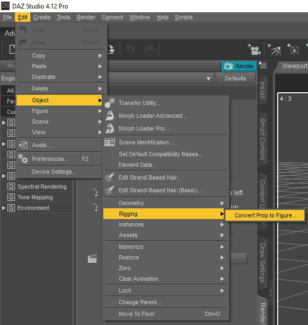The height and width of the screenshot is (325, 308).
Task: Click the toolbar undo arrow icon
Action: click(x=131, y=50)
